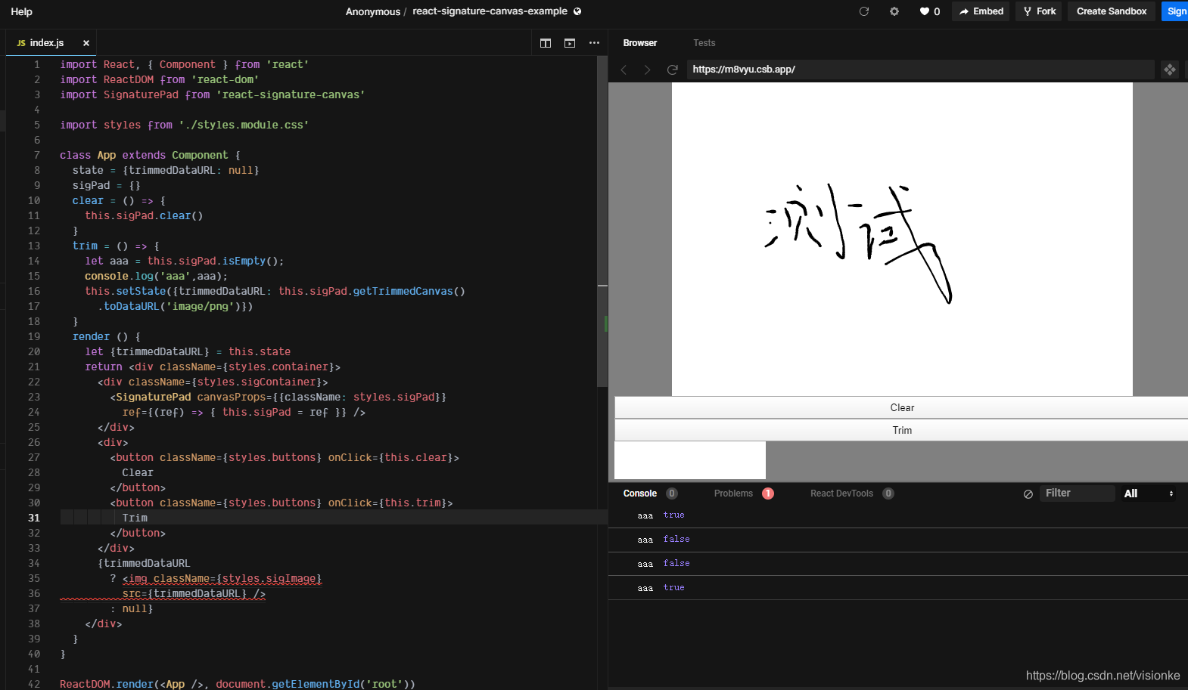1188x690 pixels.
Task: Click the first console entry 'aaa false'
Action: point(898,540)
